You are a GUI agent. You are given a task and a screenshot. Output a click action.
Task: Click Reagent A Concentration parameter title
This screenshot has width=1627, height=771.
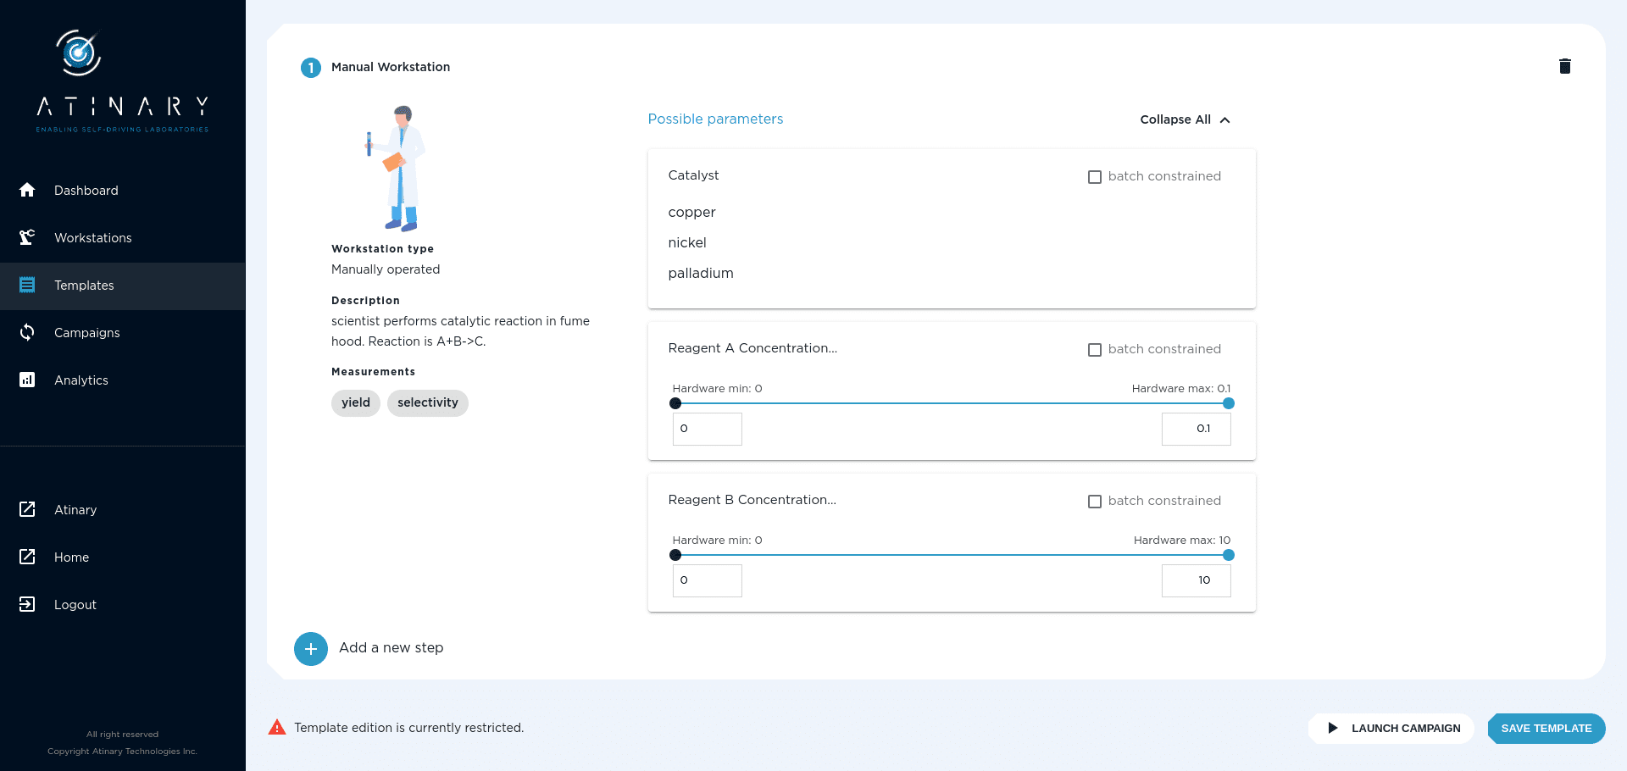(752, 348)
